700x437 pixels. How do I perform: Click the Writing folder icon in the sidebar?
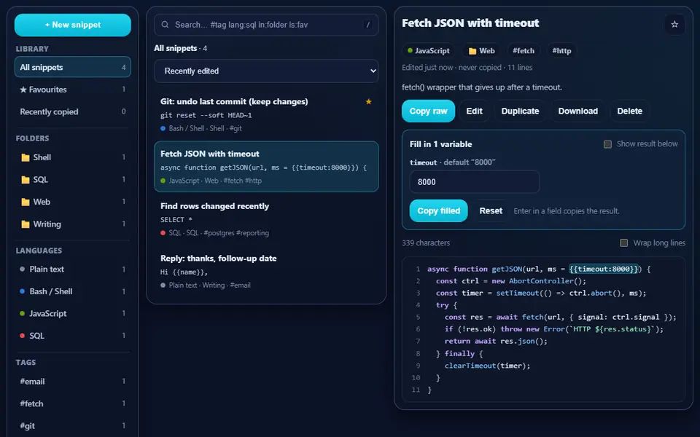click(x=26, y=224)
